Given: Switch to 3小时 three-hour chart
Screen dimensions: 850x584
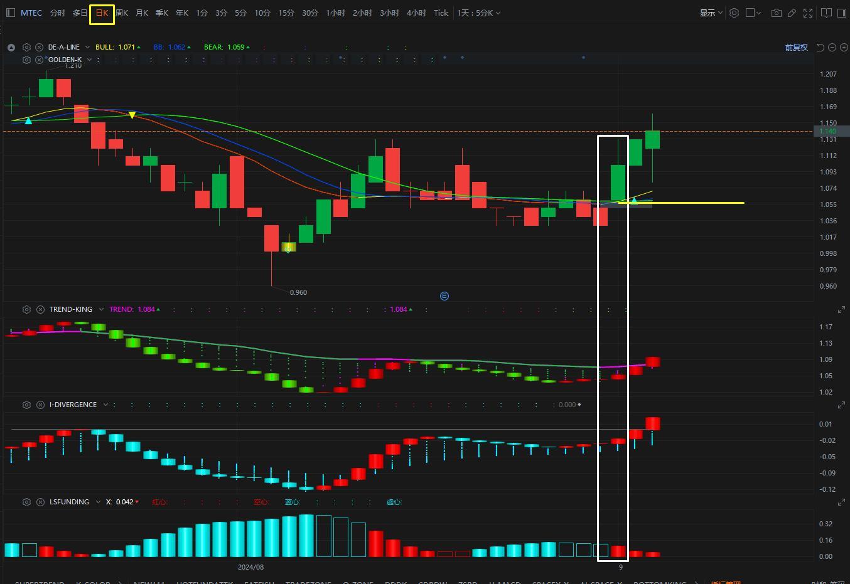Looking at the screenshot, I should [x=389, y=13].
